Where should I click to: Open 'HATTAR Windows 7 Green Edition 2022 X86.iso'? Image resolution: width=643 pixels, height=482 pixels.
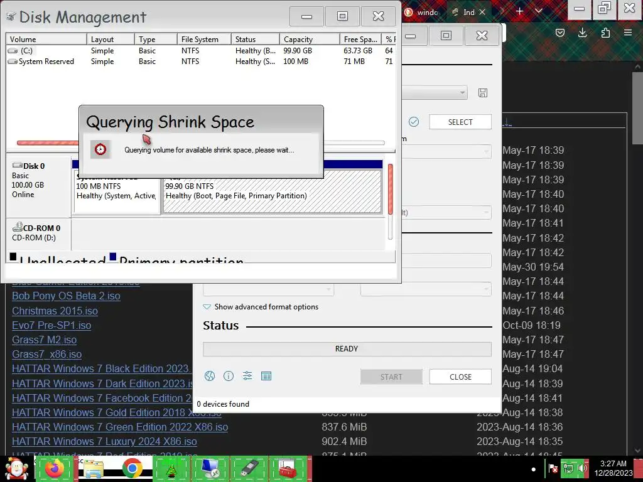pos(120,427)
